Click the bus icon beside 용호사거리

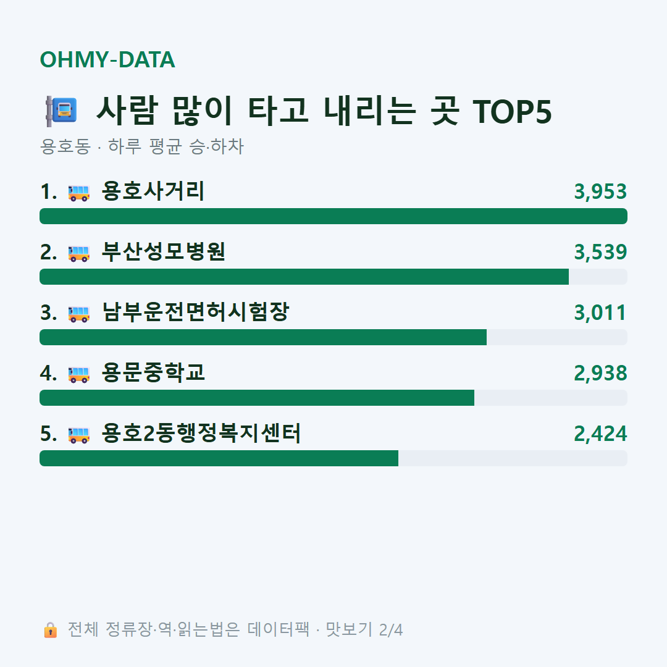(x=79, y=193)
